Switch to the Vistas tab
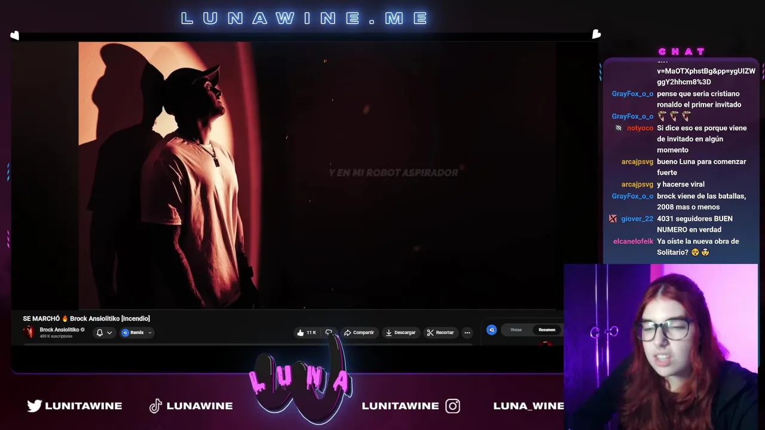Screen dimensions: 765x430 pyautogui.click(x=516, y=330)
